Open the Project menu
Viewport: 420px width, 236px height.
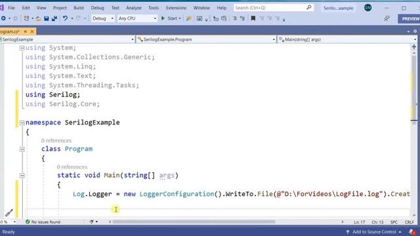[60, 8]
